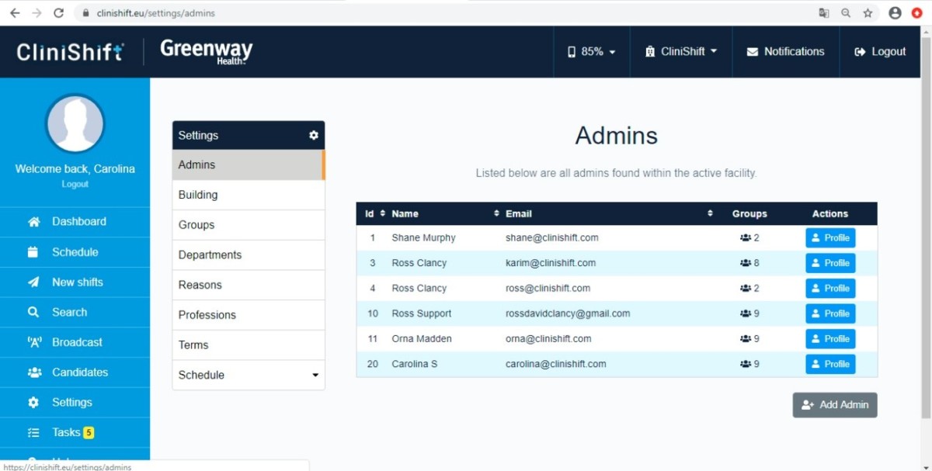Sort the table by the Id column
Screen dimensions: 932x471
click(374, 213)
